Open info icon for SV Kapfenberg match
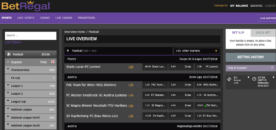Screen dimensions: 276x130 [138, 116]
